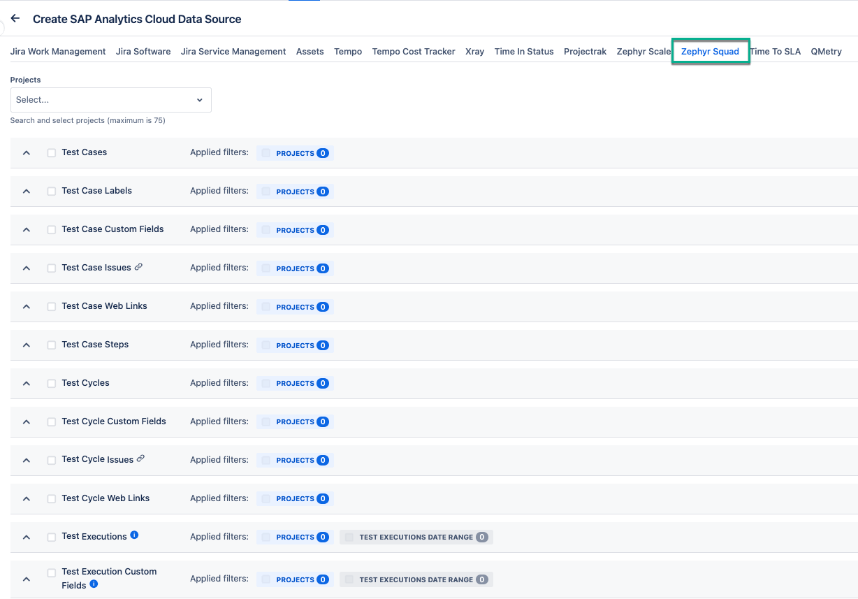Check the Test Case Steps checkbox

pos(52,345)
